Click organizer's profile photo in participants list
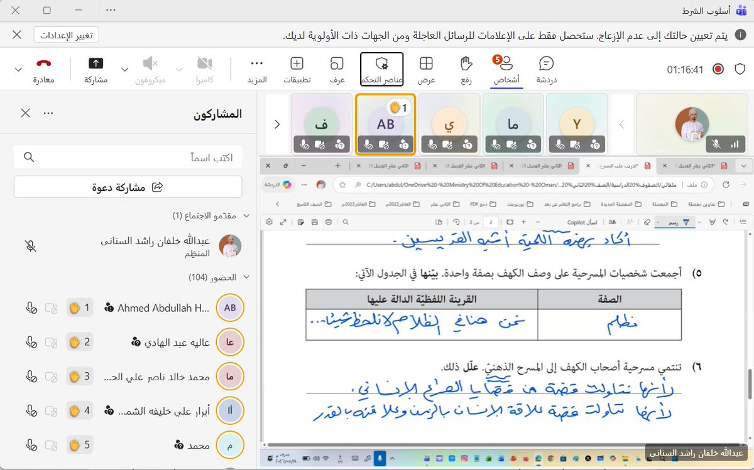Image resolution: width=754 pixels, height=470 pixels. 231,246
